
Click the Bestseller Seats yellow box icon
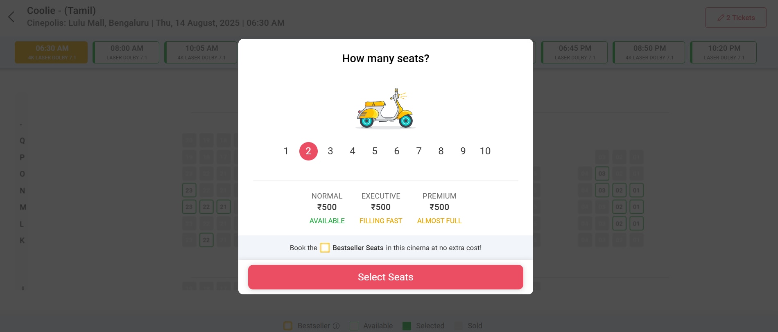click(x=325, y=248)
